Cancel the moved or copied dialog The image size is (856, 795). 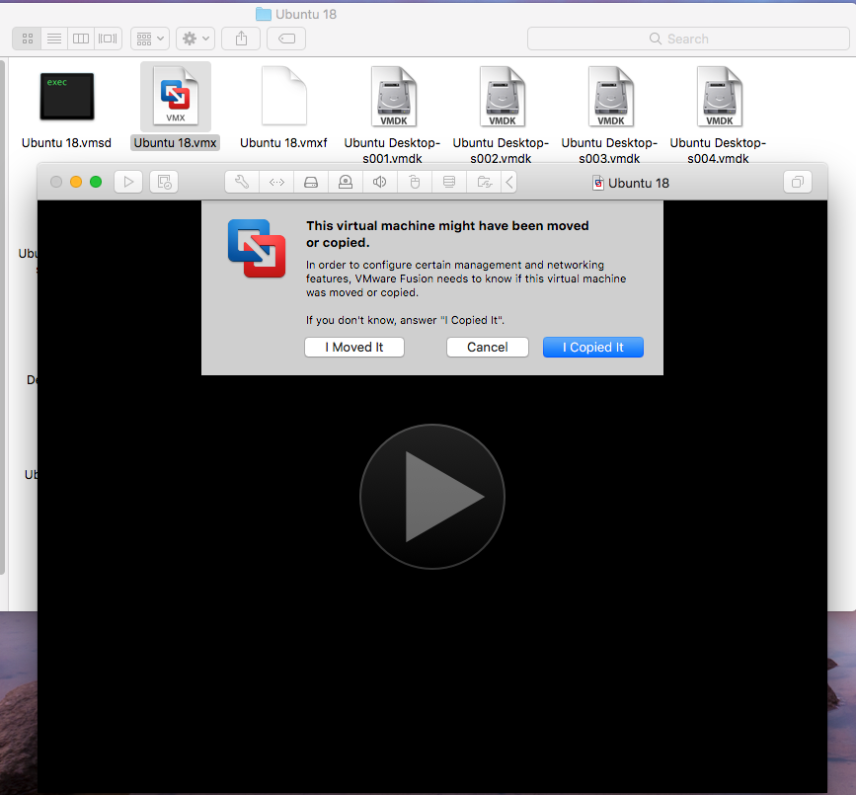tap(488, 348)
